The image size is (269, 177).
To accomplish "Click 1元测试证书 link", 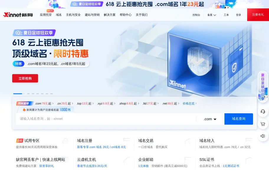I will click(231, 166).
